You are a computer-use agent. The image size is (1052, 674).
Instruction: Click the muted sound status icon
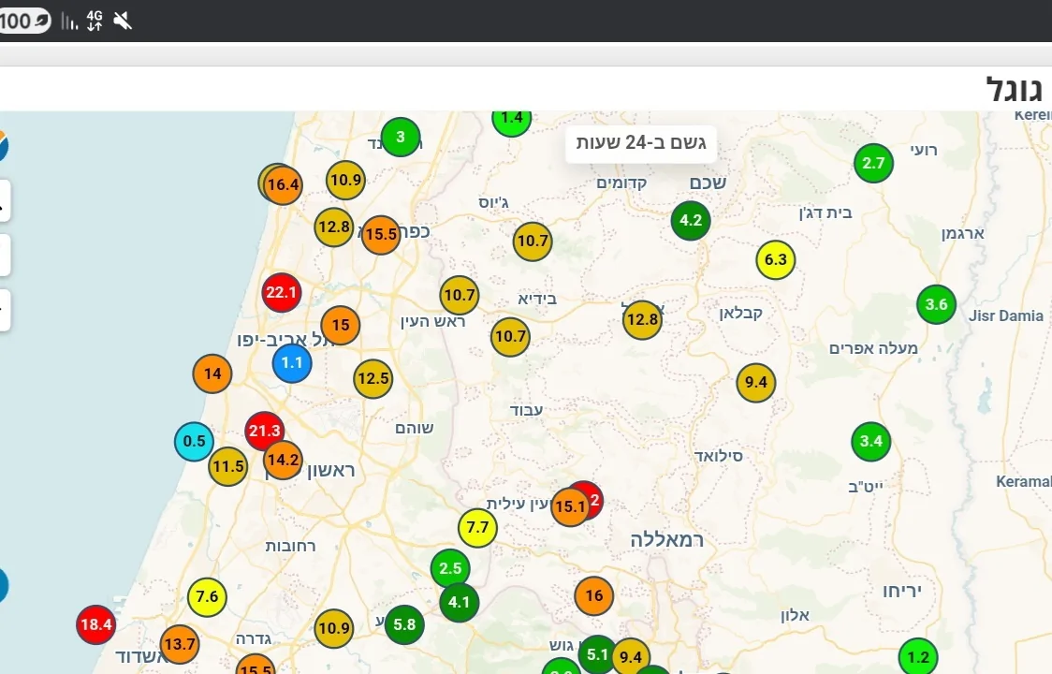pyautogui.click(x=123, y=21)
